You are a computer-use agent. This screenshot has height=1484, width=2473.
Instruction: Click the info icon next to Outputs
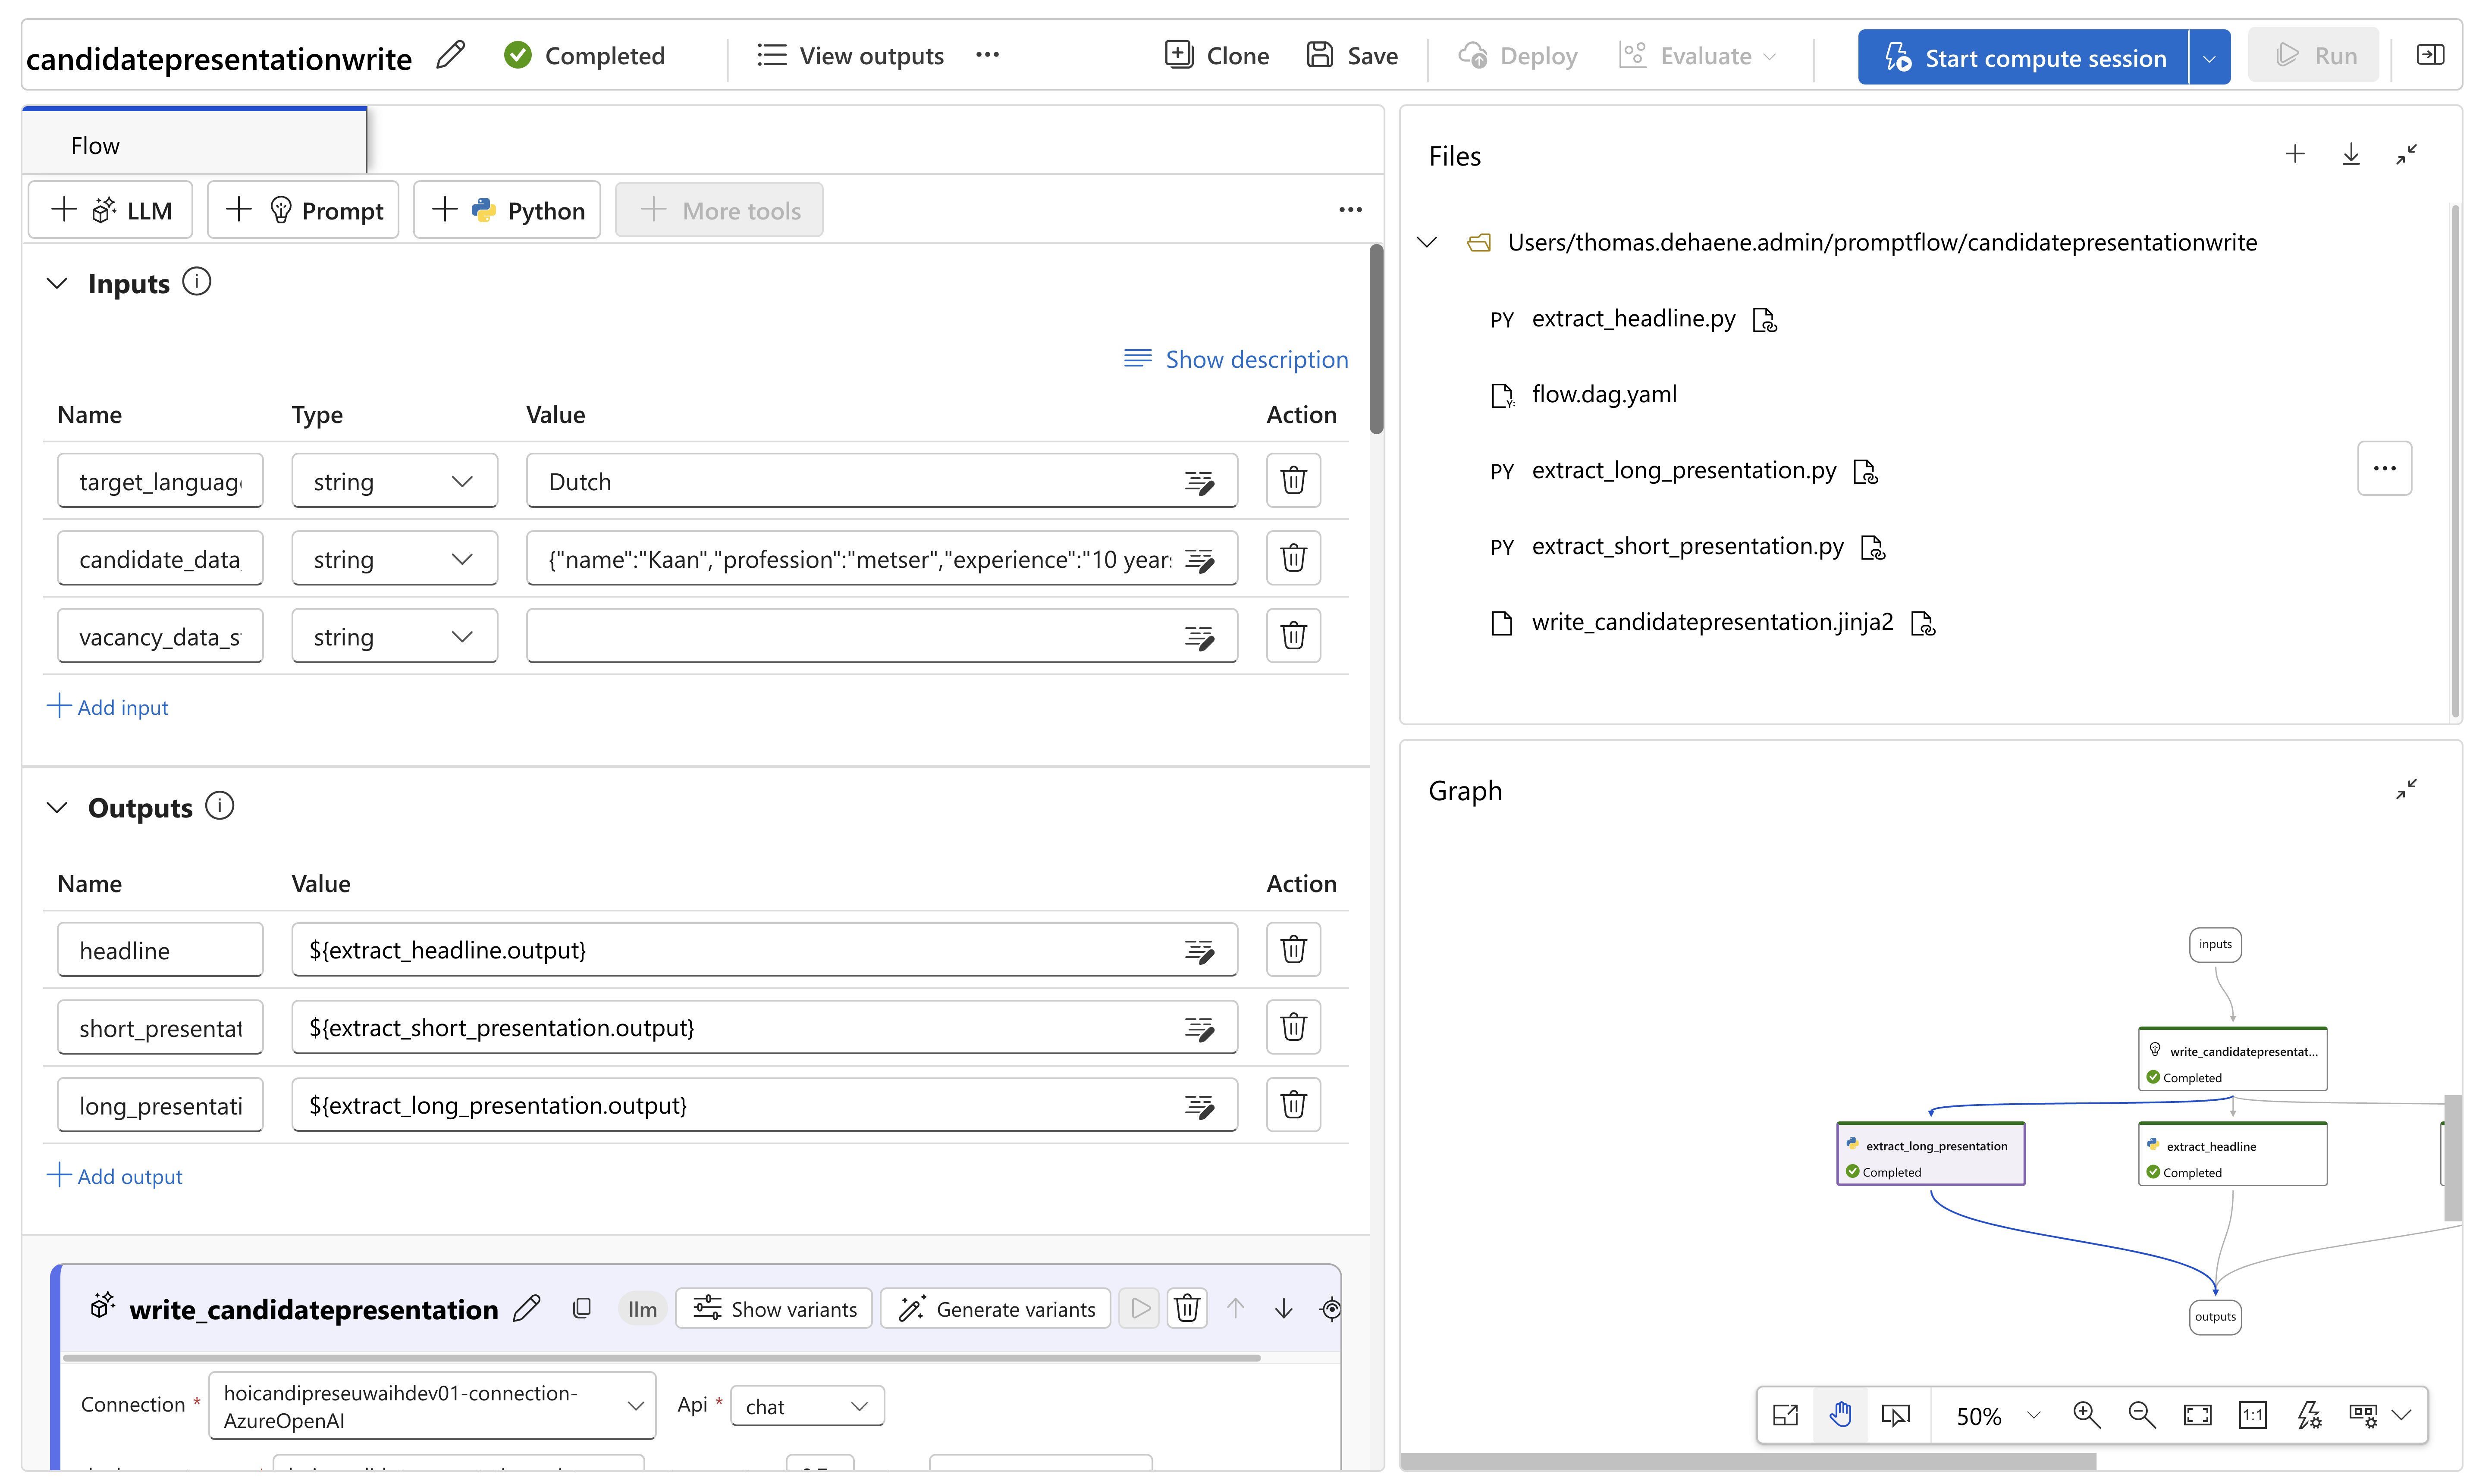pos(220,806)
